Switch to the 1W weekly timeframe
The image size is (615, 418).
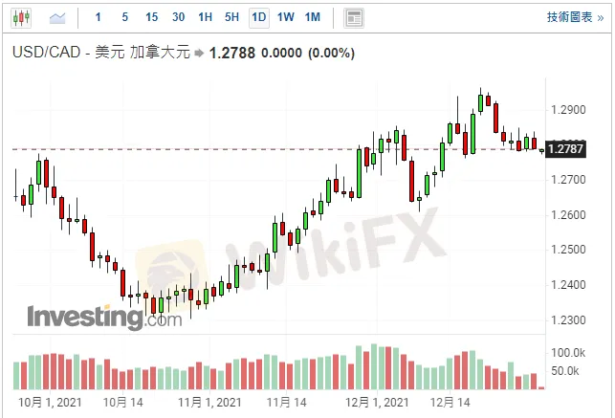pyautogui.click(x=285, y=17)
